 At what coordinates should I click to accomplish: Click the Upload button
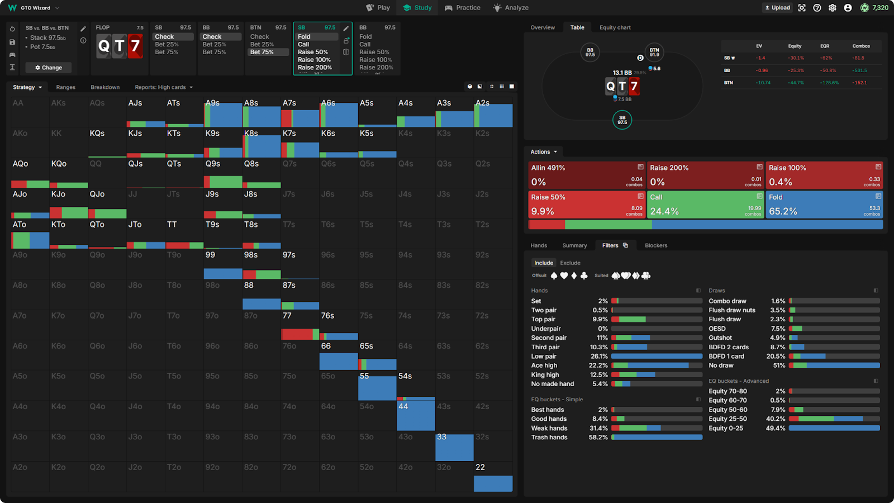point(777,8)
